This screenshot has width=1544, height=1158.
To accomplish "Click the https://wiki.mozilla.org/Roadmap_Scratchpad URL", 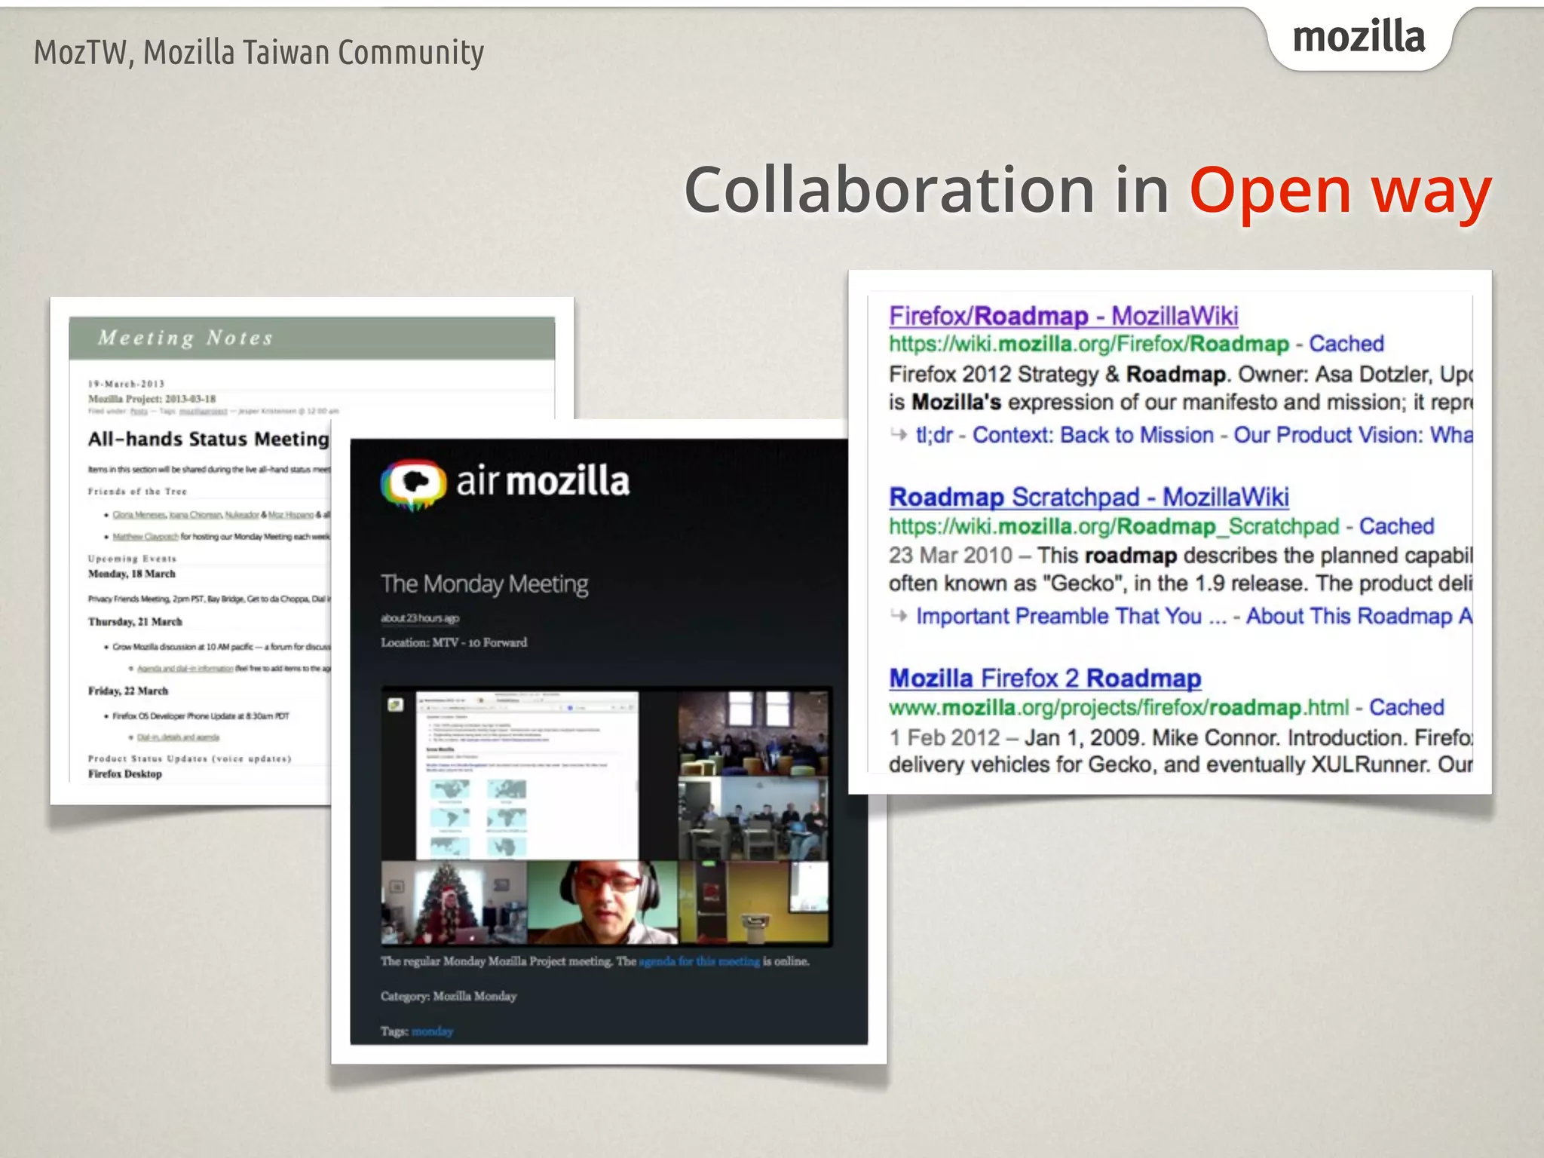I will [1114, 526].
